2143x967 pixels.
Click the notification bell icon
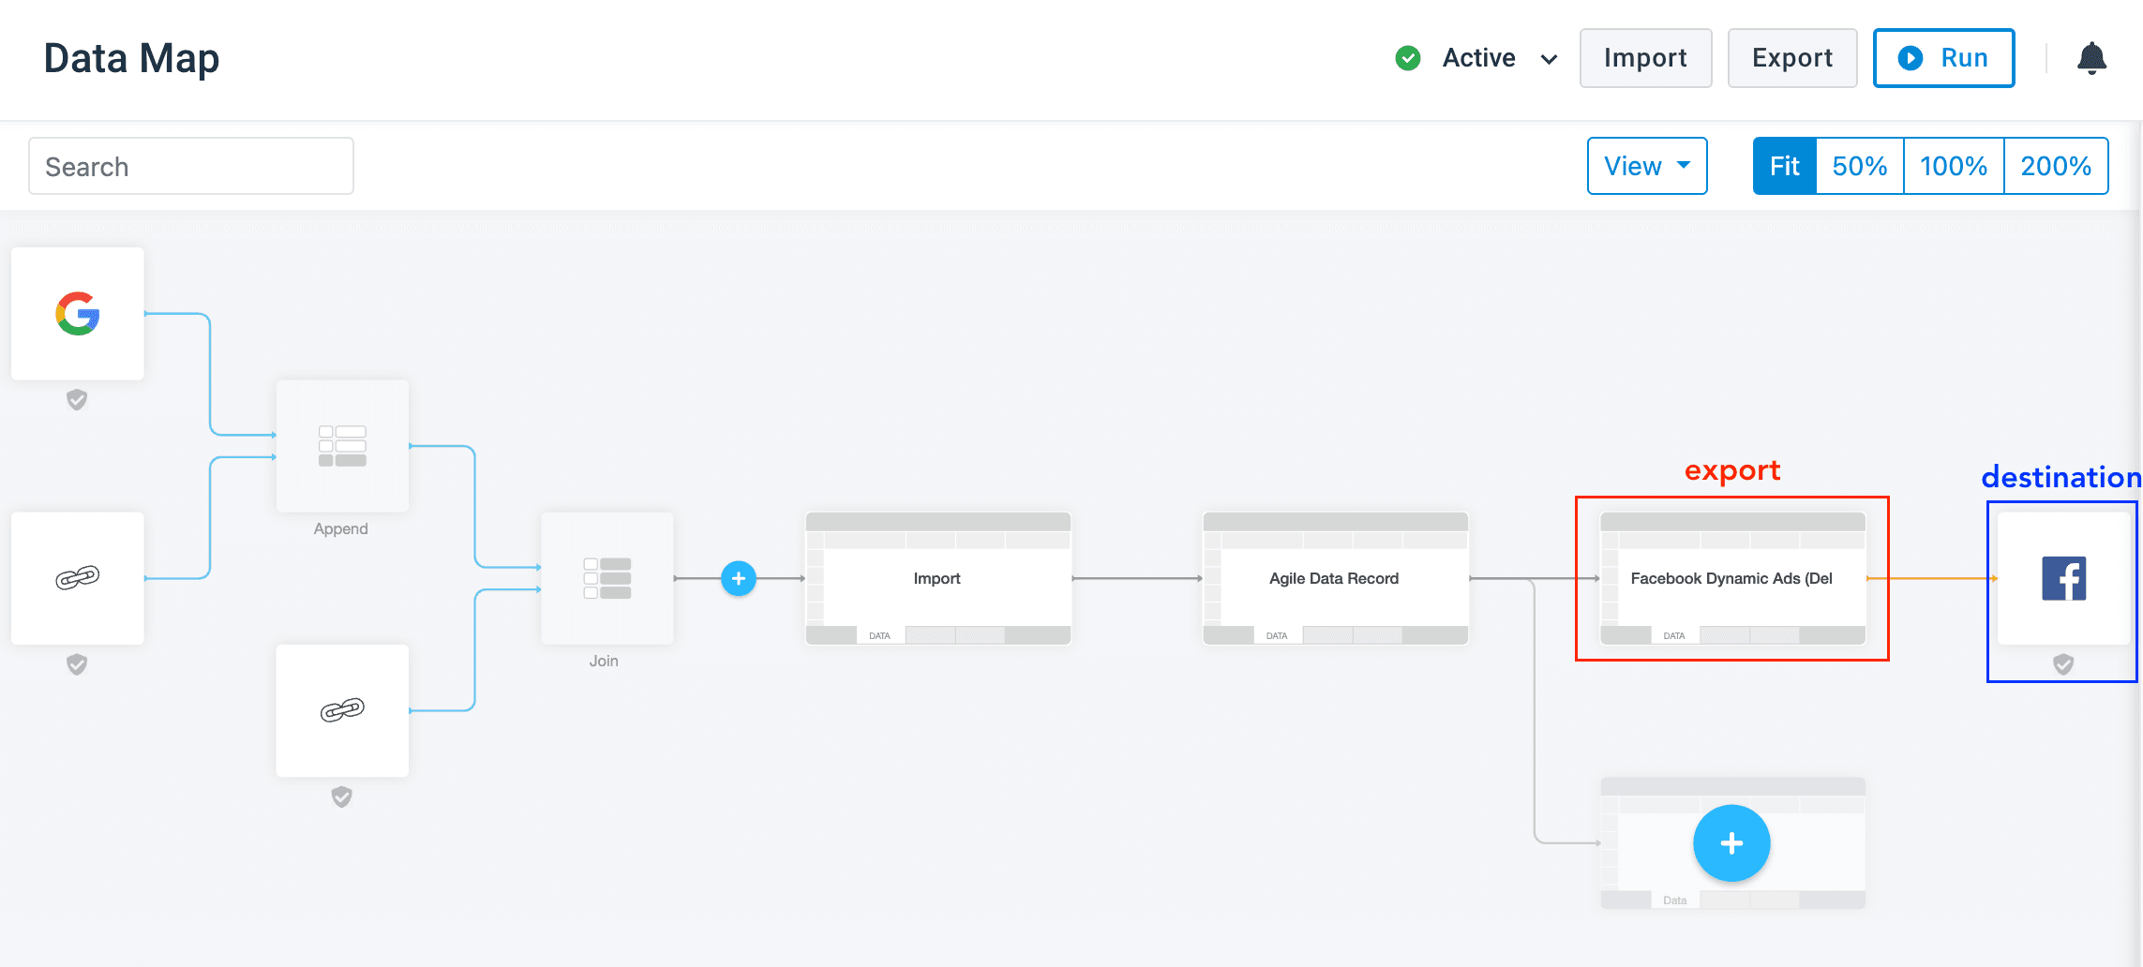pos(2091,58)
